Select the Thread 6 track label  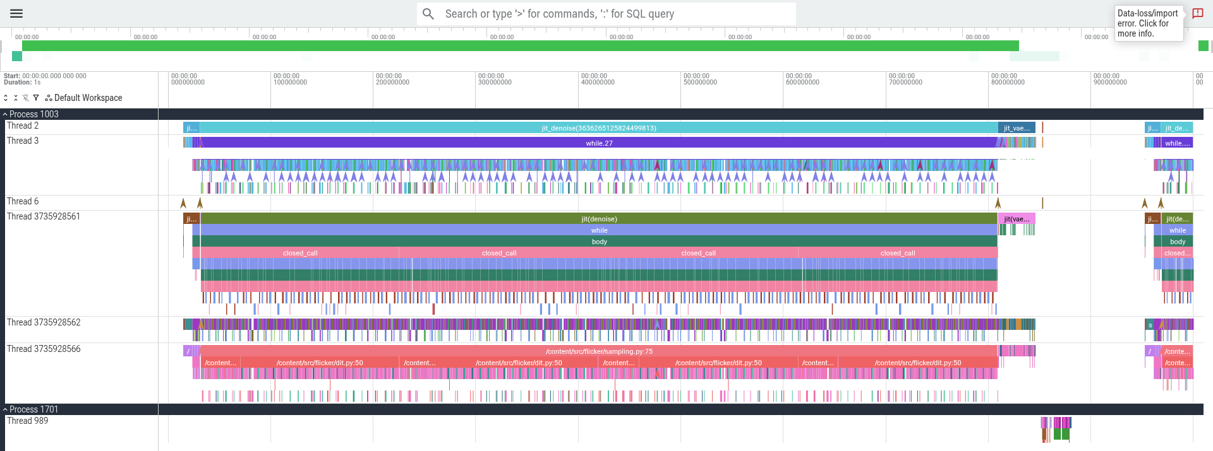coord(23,201)
